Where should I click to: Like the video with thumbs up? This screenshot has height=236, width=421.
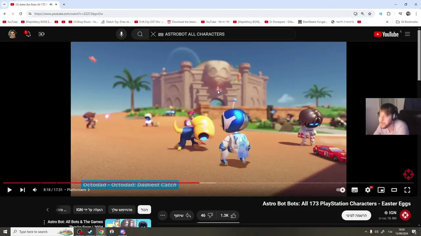pos(229,215)
